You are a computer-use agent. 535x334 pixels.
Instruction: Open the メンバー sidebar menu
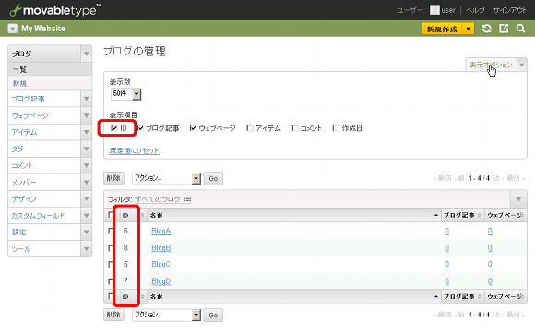click(44, 183)
